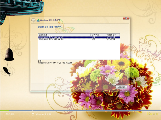Click the x64 architecture cell
The height and width of the screenshot is (120, 161).
coord(93,37)
